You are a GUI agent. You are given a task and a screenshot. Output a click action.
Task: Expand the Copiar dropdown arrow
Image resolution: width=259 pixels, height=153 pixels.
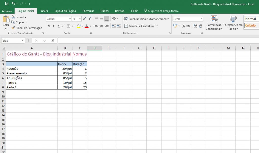[x=27, y=22]
